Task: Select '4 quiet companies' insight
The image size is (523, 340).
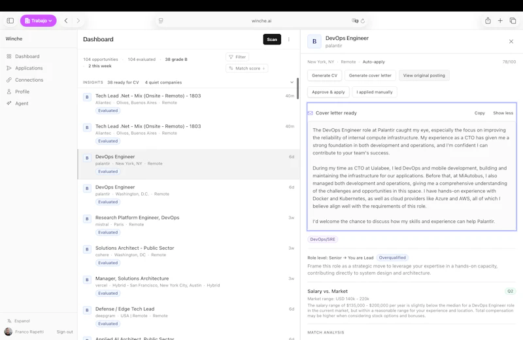Action: (x=163, y=82)
